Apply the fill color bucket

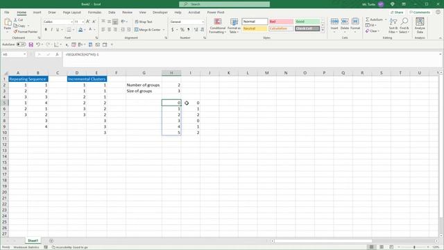coord(80,29)
